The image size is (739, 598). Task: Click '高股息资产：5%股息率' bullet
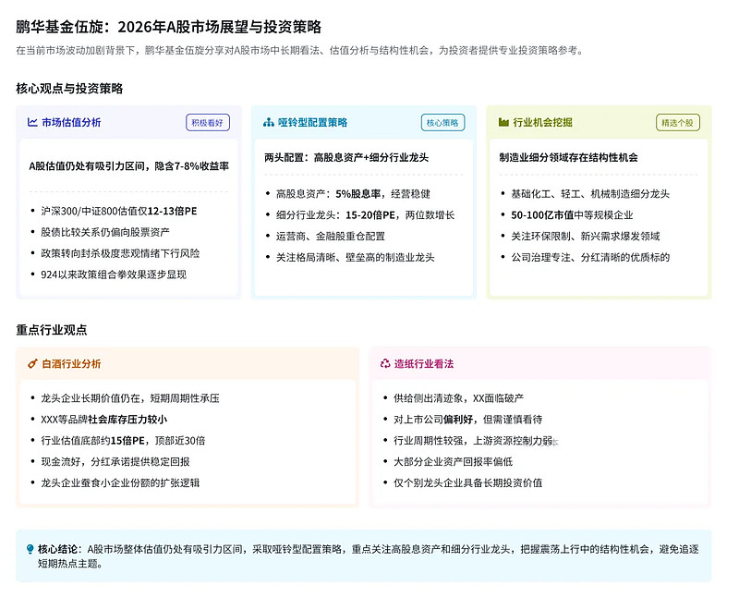(x=353, y=194)
